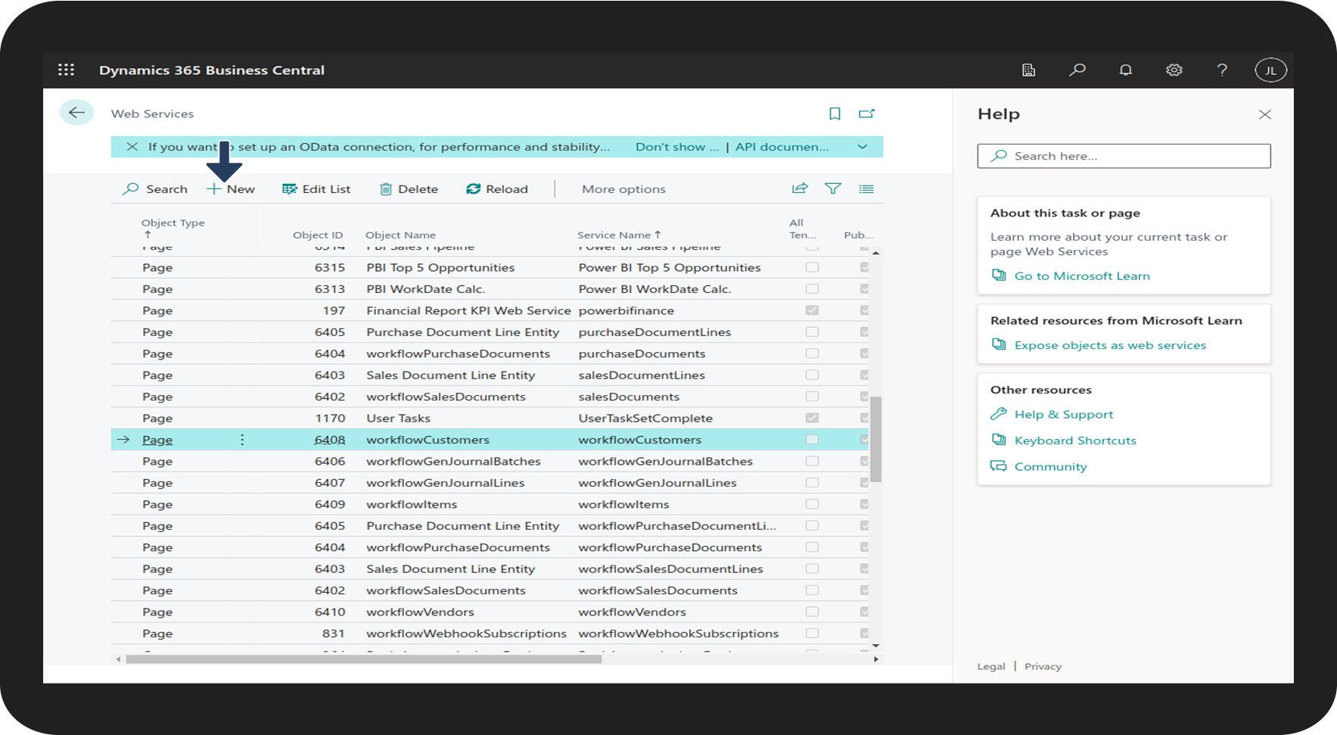Expand the OData notification chevron
Image resolution: width=1337 pixels, height=735 pixels.
[x=863, y=147]
